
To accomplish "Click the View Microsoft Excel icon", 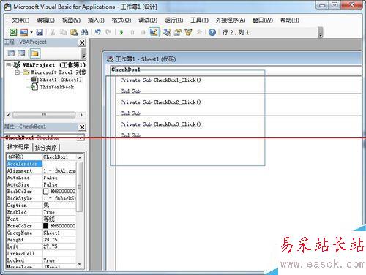I will click(13, 32).
